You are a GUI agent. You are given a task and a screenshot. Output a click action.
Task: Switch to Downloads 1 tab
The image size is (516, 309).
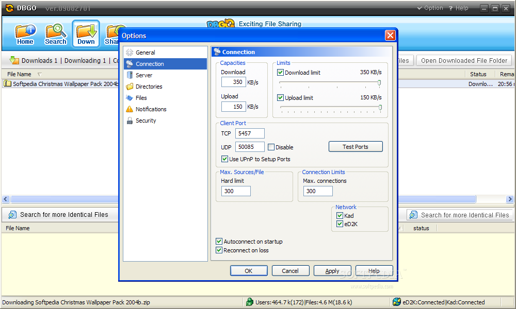[x=39, y=60]
